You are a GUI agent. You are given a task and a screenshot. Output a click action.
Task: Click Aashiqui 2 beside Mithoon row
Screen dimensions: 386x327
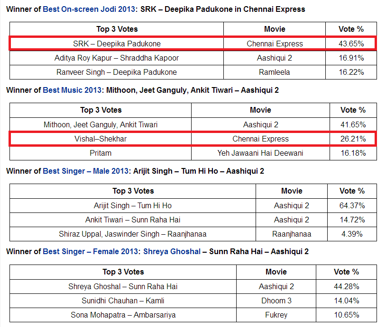click(260, 124)
